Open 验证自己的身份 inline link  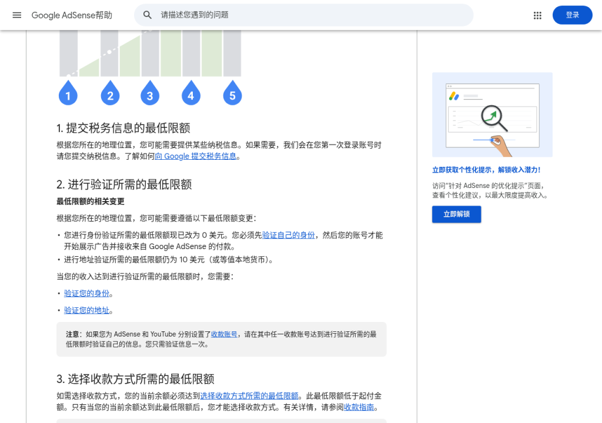[x=288, y=235]
